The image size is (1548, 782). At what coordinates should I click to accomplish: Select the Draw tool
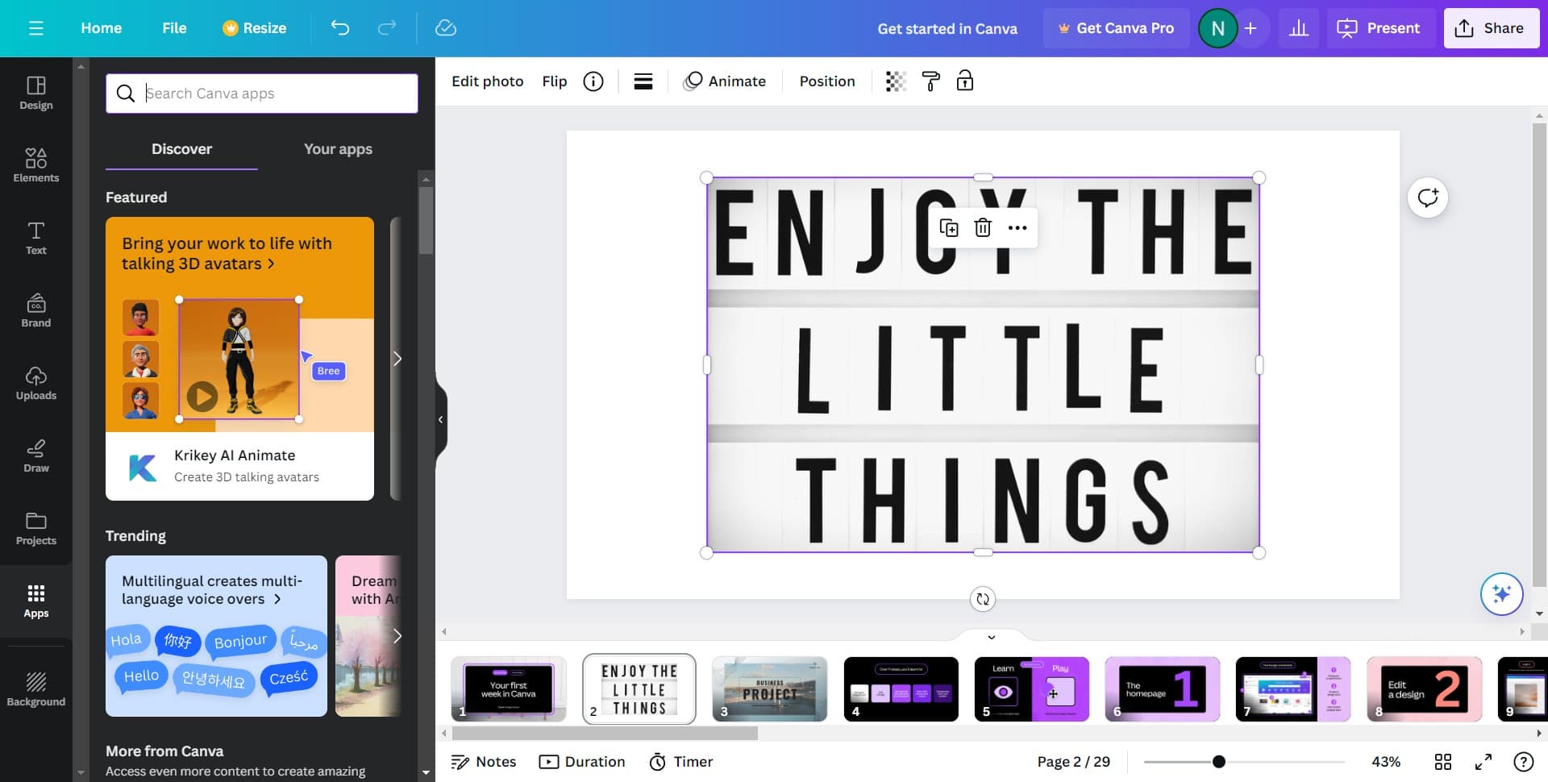pos(35,454)
